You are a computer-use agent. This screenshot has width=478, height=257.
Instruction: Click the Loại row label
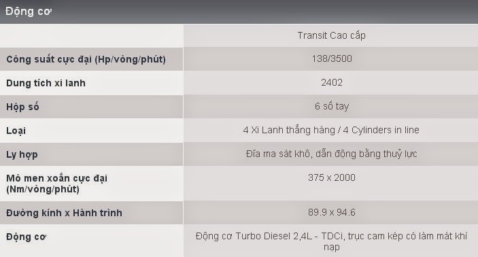16,131
